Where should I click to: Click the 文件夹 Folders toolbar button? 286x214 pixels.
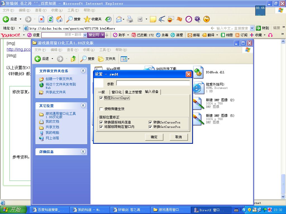pos(107,59)
